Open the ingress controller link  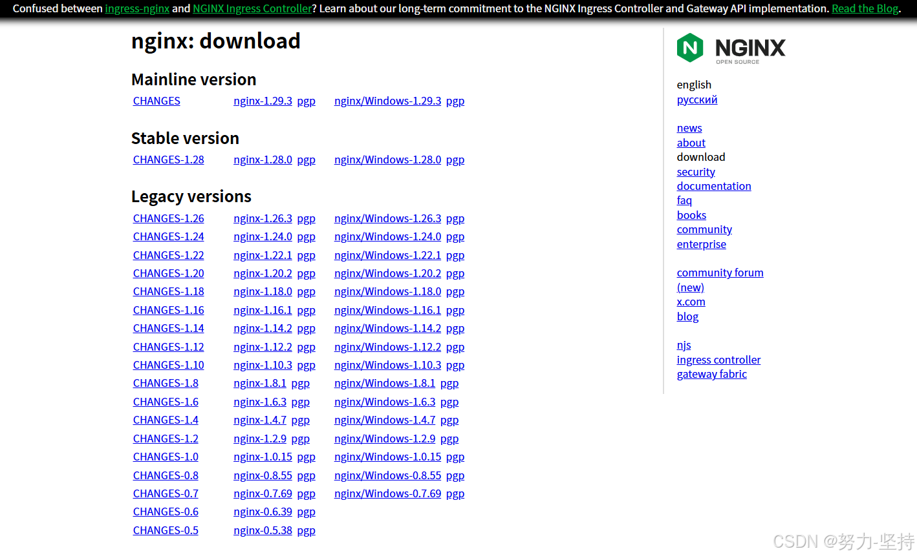718,360
